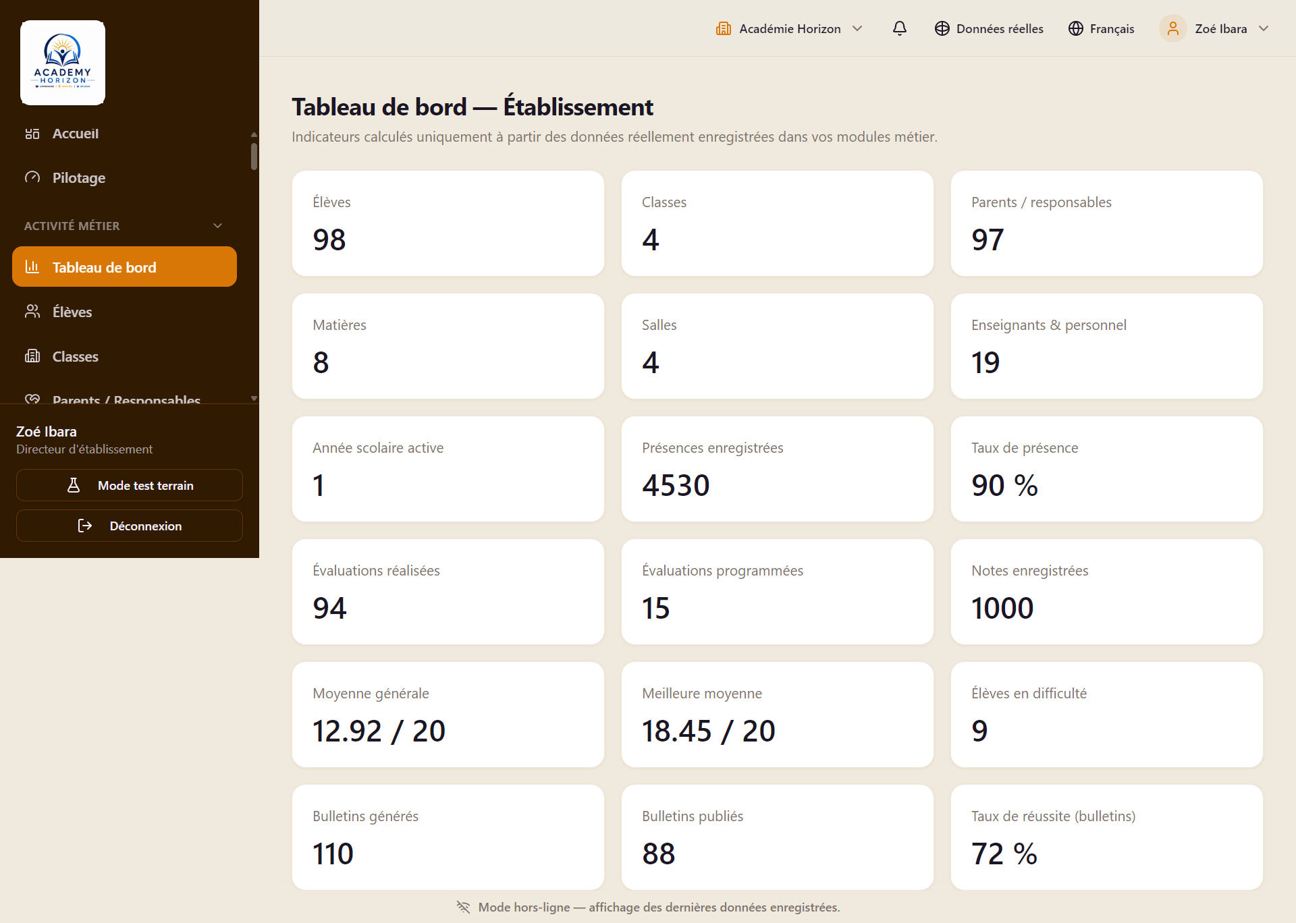1296x923 pixels.
Task: Click the Parents / responsables card
Action: coord(1107,223)
